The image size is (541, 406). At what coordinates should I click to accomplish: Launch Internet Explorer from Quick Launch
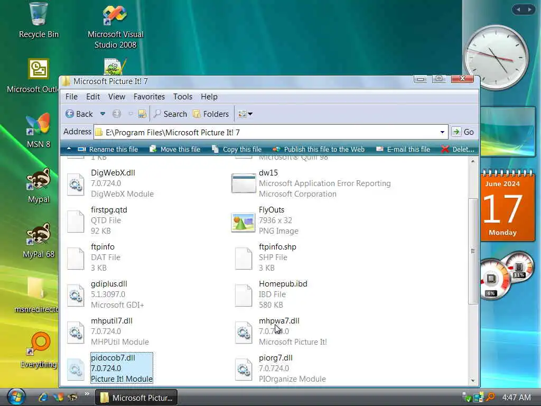click(43, 398)
